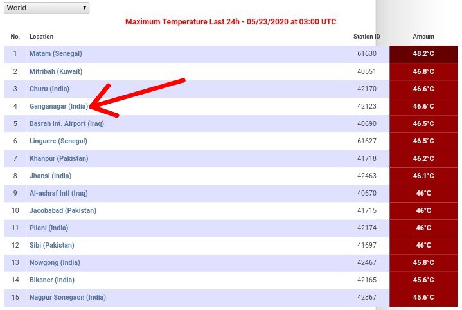Viewport: 462px width, 310px height.
Task: Click the 46.1°C amount cell
Action: click(x=423, y=176)
